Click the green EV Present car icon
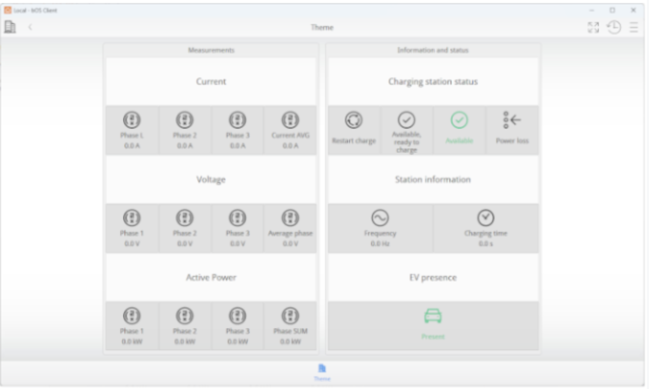Screen dimensions: 649x389 433,316
